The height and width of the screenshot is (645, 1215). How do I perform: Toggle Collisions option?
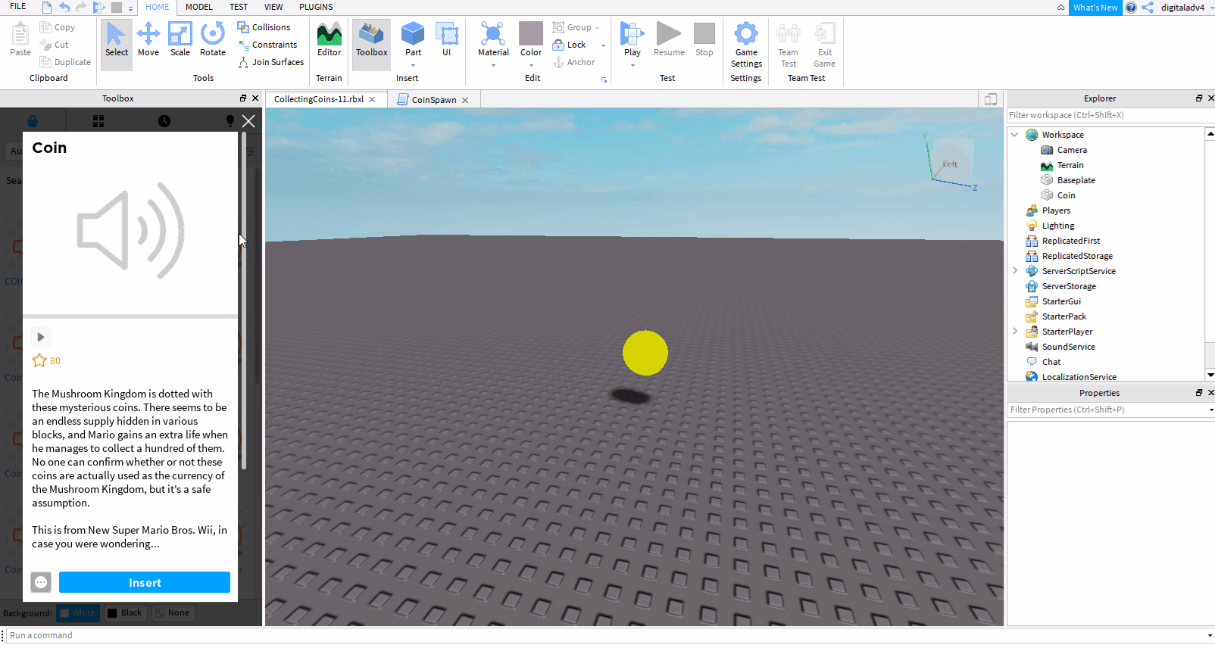point(264,27)
